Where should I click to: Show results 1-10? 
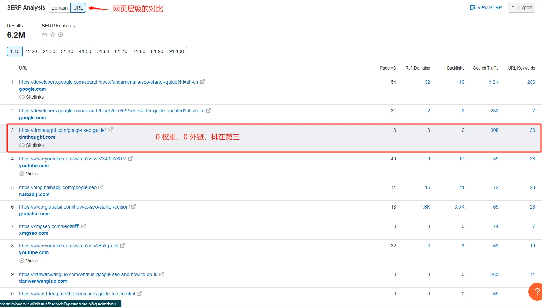(x=15, y=51)
